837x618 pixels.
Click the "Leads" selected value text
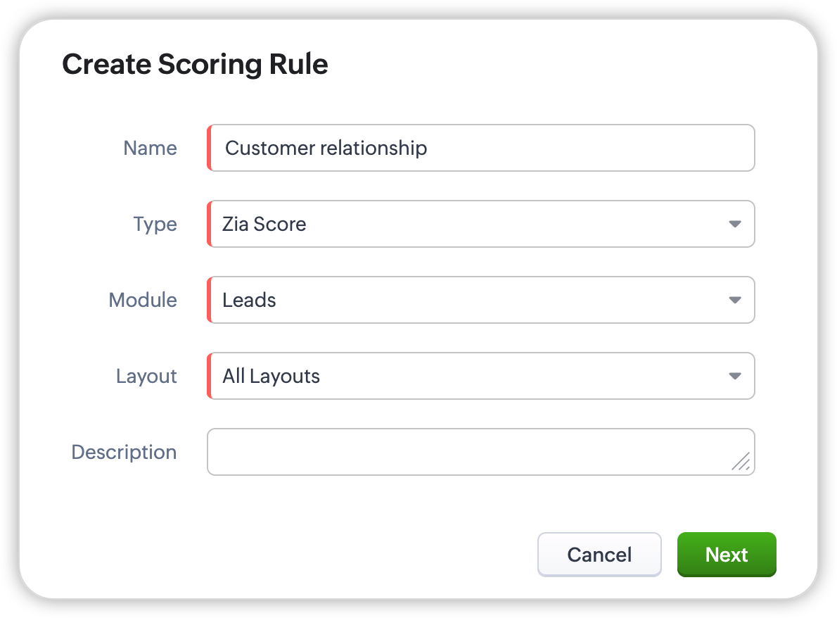pos(249,301)
